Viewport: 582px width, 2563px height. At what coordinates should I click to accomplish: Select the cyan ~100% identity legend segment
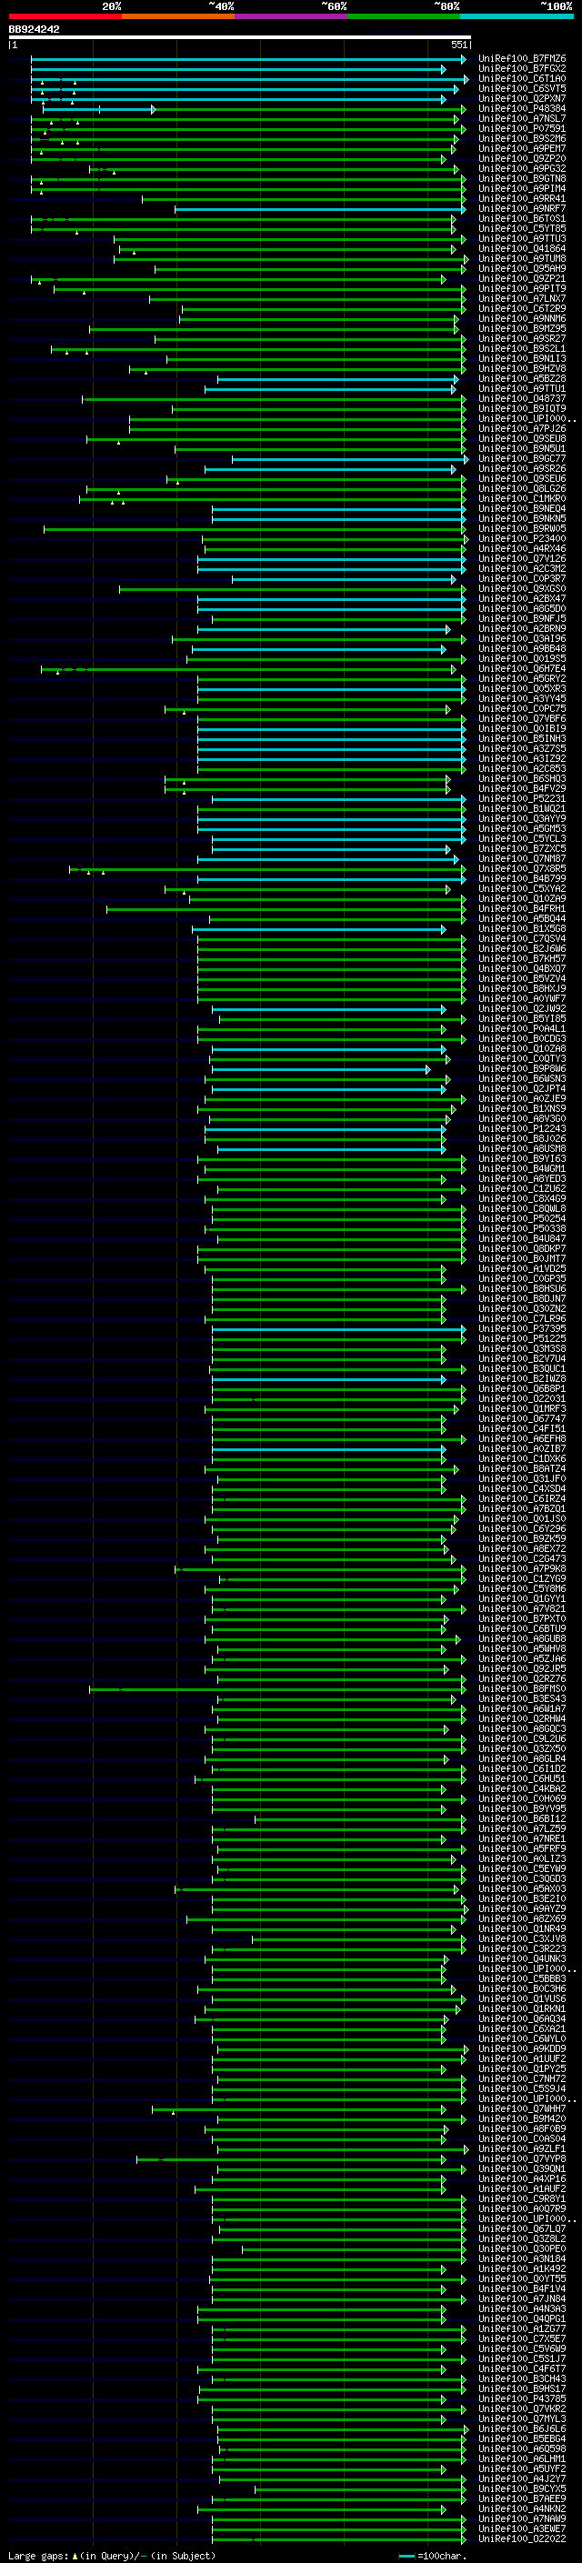tap(517, 16)
